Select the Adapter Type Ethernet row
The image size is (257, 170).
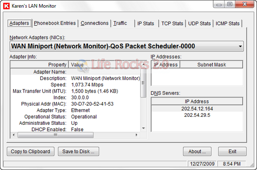(x=76, y=110)
